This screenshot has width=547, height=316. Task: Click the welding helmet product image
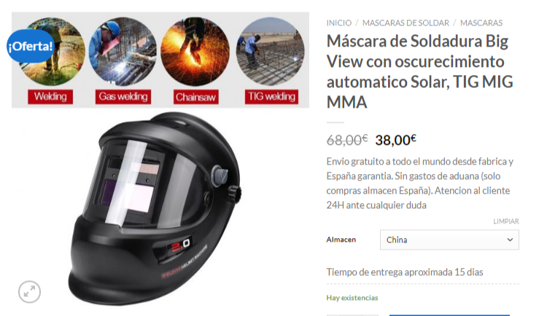(155, 208)
